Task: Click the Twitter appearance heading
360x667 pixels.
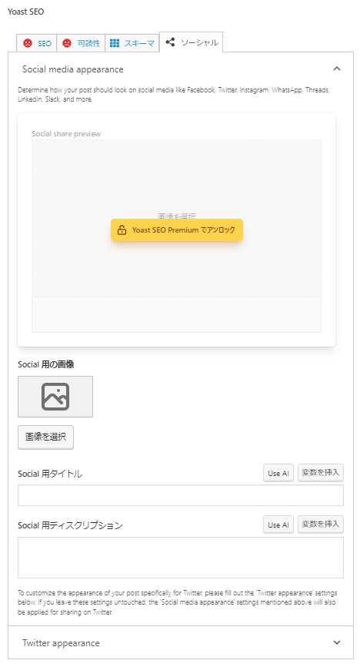Action: pyautogui.click(x=61, y=643)
